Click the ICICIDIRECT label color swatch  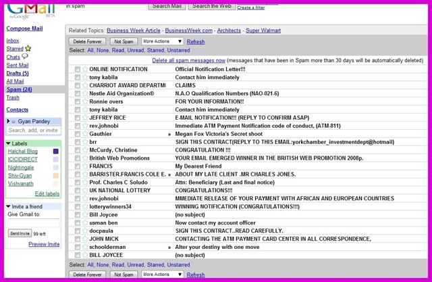click(x=55, y=159)
